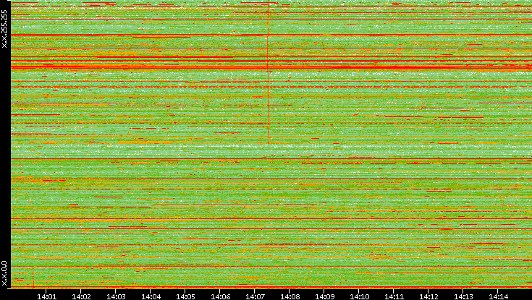Click the 14:02 time axis label
This screenshot has width=532, height=300.
tap(81, 296)
